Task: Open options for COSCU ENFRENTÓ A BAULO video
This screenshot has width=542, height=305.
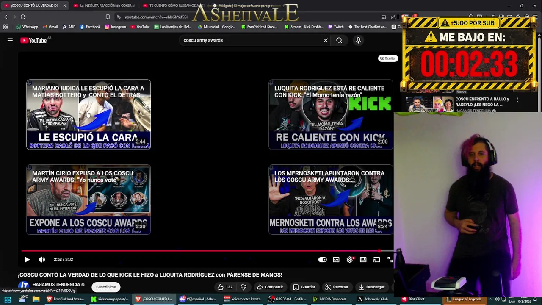Action: (x=517, y=100)
